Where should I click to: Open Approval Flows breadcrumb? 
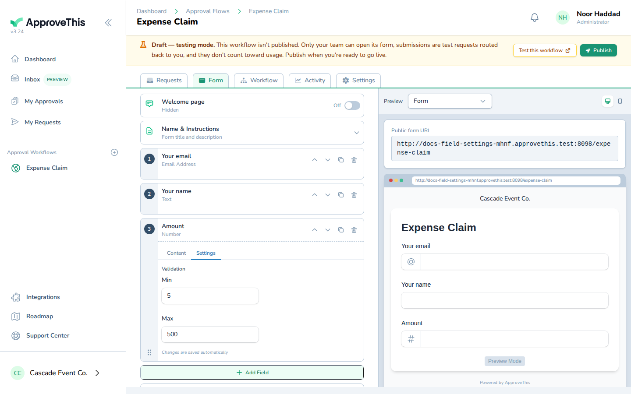[x=208, y=11]
